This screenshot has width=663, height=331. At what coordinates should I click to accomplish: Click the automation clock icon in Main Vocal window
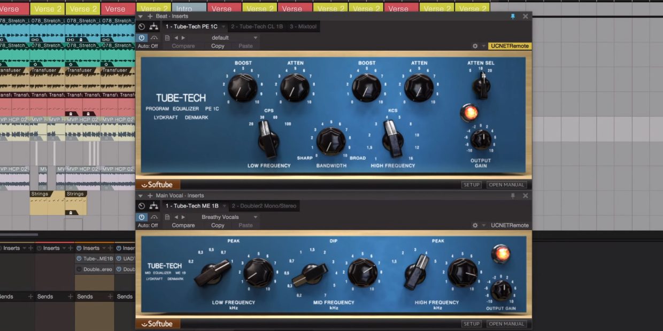pyautogui.click(x=142, y=206)
